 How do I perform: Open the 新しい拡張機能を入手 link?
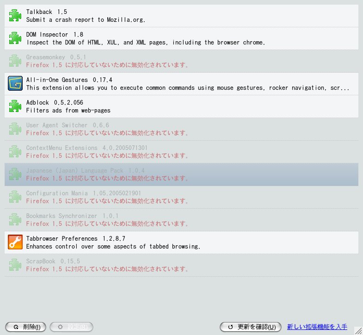click(317, 327)
